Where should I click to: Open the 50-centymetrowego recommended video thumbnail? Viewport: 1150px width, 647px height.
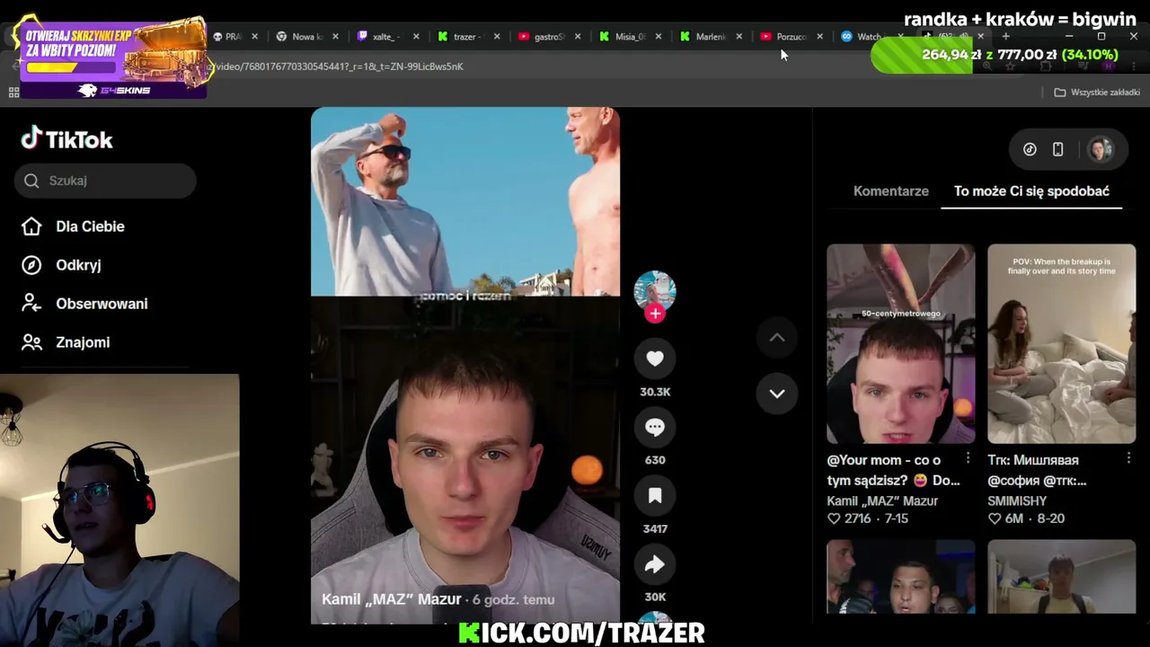[900, 343]
